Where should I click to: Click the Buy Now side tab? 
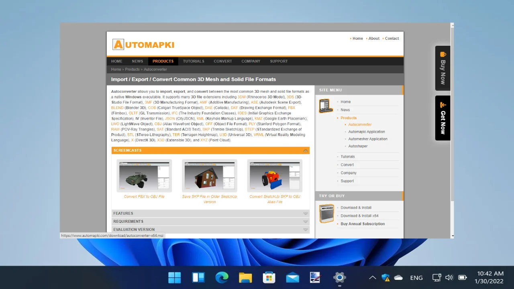click(443, 68)
